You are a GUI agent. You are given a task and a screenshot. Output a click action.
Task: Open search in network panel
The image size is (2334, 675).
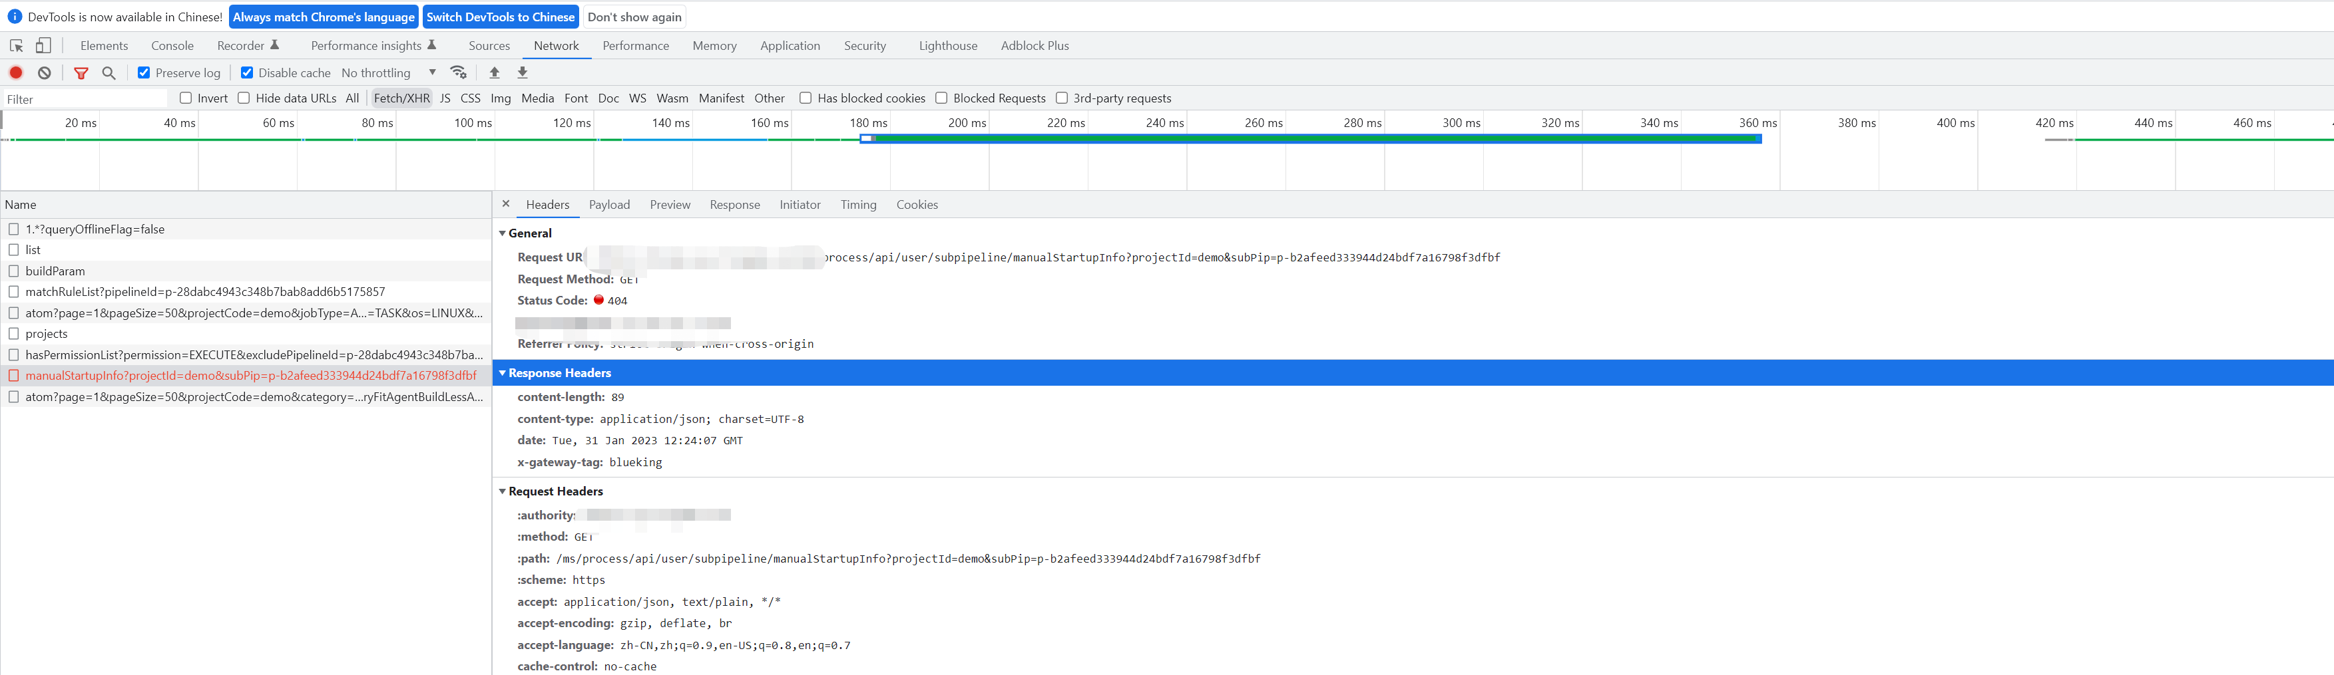pyautogui.click(x=109, y=72)
